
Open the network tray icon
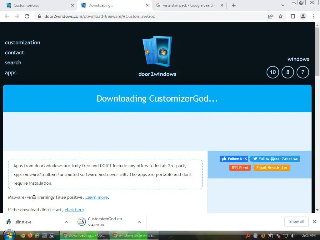pyautogui.click(x=286, y=236)
